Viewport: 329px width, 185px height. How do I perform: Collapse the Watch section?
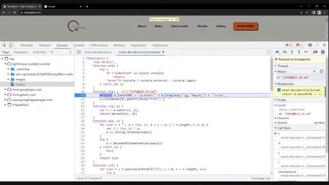point(276,71)
